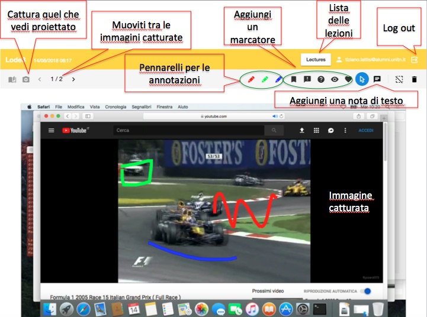427x317 pixels.
Task: Click the Lode3 logo in the header
Action: pyautogui.click(x=15, y=60)
